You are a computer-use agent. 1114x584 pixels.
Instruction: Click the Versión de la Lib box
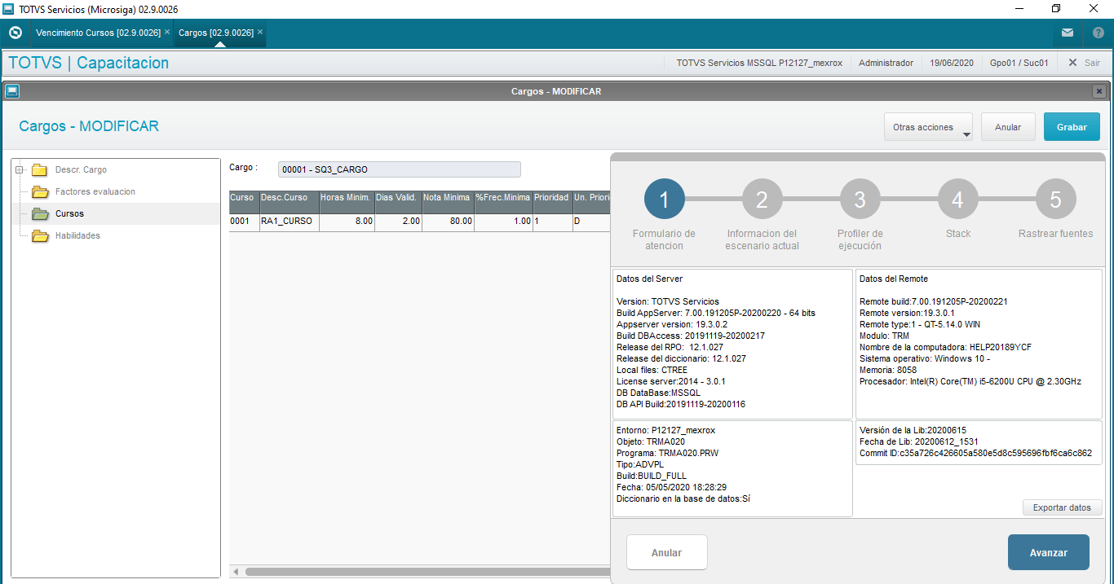979,442
